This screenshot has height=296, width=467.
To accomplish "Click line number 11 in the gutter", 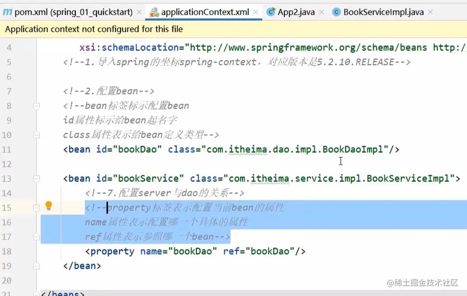I will click(7, 150).
